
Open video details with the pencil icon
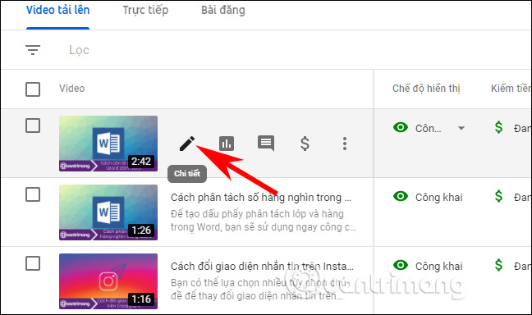point(187,144)
